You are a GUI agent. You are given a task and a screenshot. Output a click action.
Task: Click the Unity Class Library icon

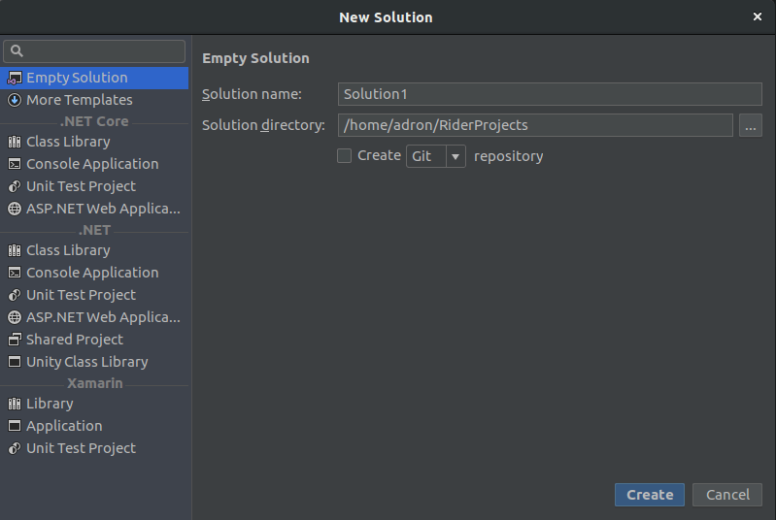15,362
